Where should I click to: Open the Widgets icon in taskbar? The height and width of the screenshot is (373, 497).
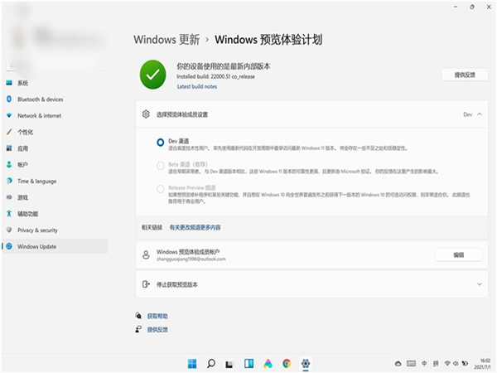(x=248, y=363)
